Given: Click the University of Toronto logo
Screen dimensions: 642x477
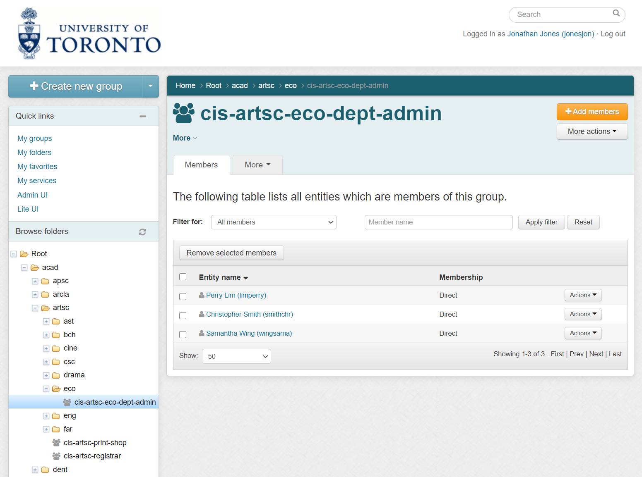Looking at the screenshot, I should pyautogui.click(x=89, y=33).
